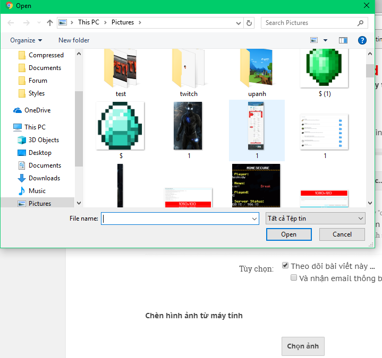This screenshot has height=358, width=382.
Task: Open 3D Objects in the sidebar
Action: [x=38, y=140]
